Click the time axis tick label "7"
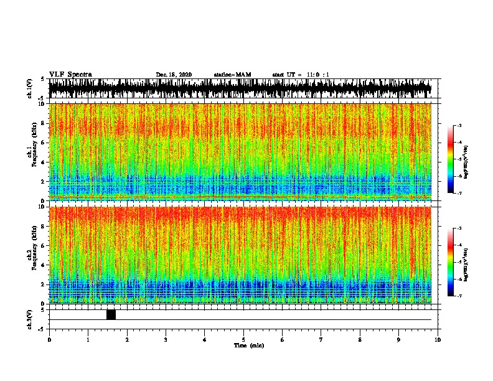Viewport: 493px width, 381px height. click(x=321, y=340)
